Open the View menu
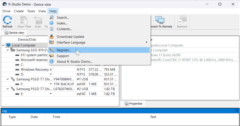Viewport: 240px width, 126px height. 42,11
